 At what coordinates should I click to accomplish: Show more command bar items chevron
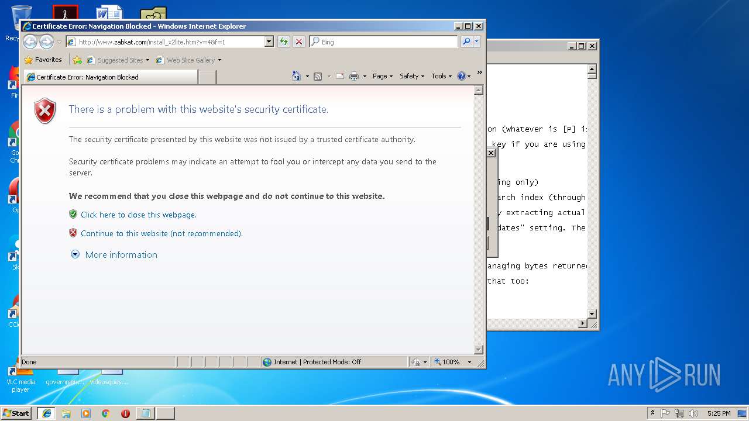point(479,73)
